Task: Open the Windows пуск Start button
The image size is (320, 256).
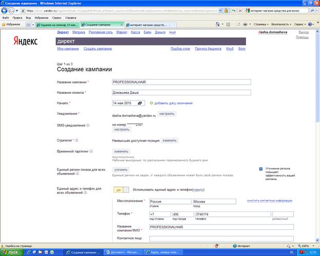Action: pos(12,252)
